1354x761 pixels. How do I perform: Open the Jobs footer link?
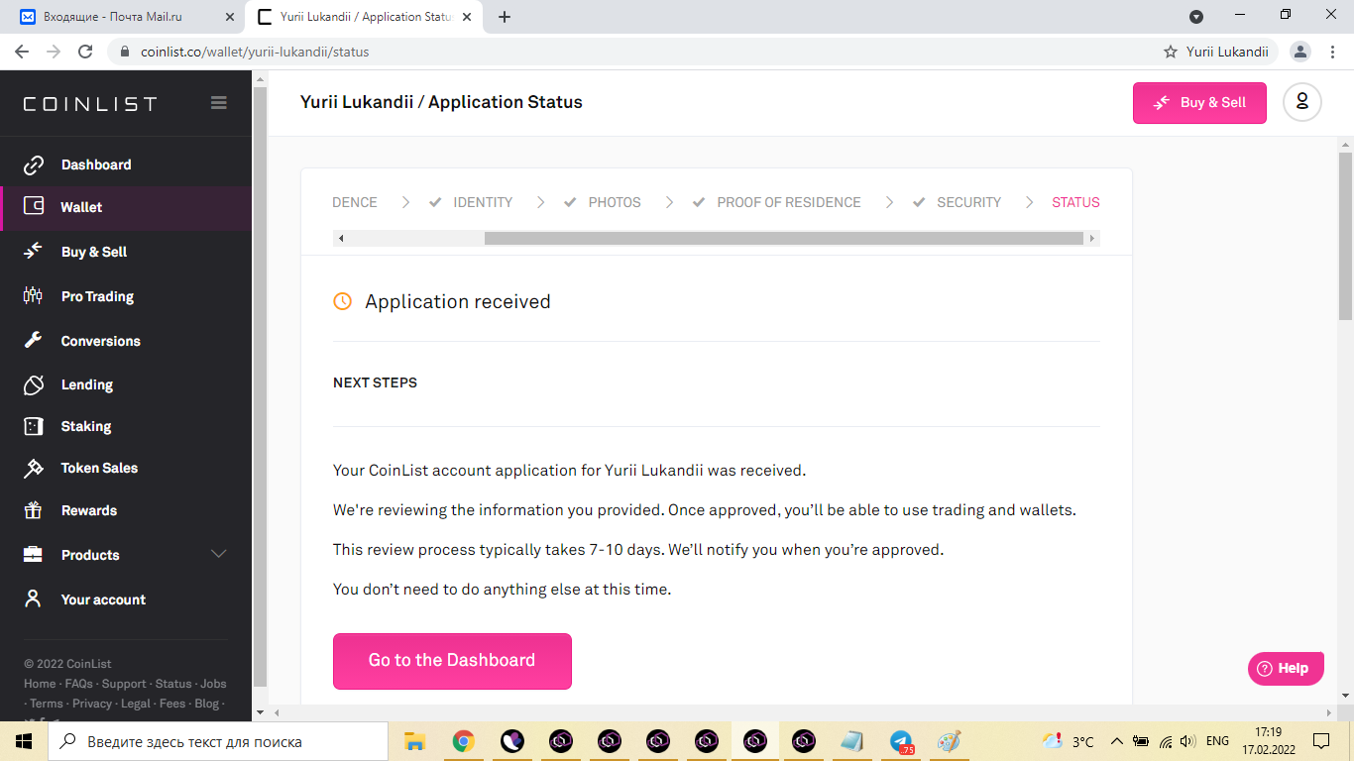click(x=213, y=684)
